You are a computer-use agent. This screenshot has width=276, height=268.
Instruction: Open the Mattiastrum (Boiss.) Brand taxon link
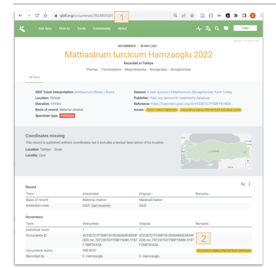tap(94, 92)
